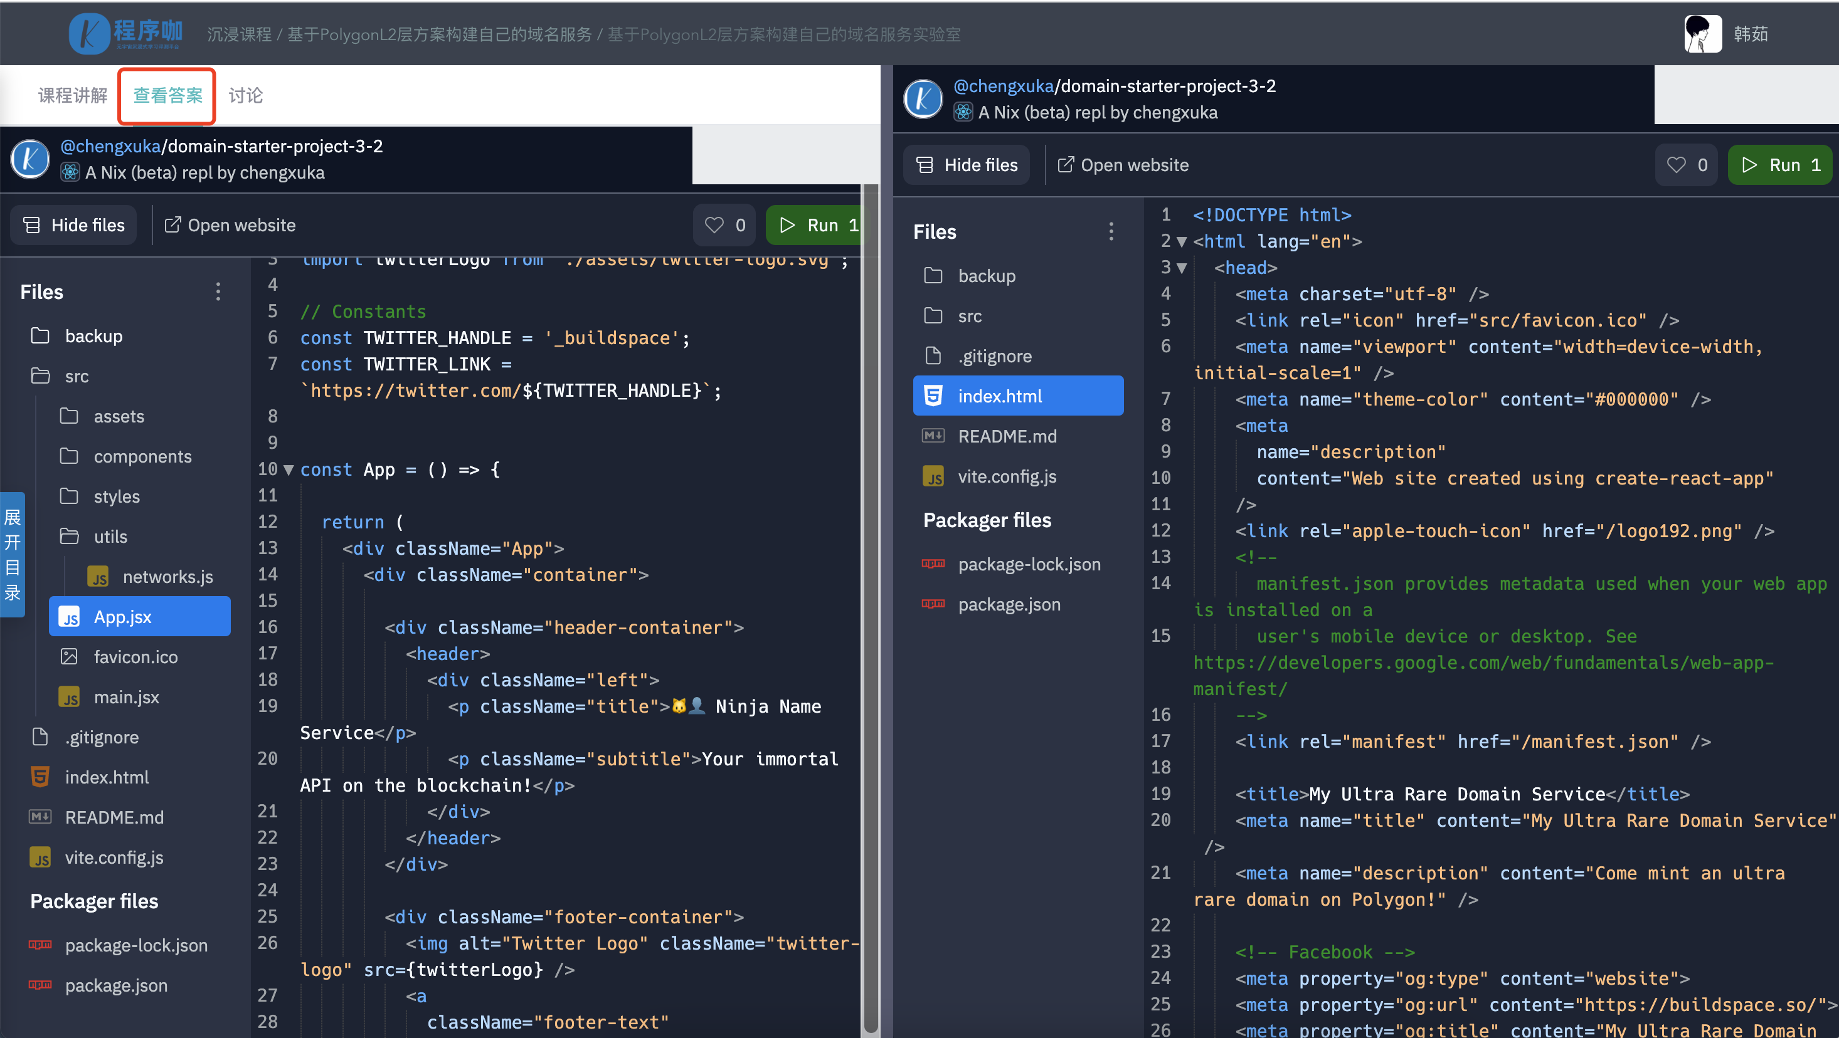Click the chengxuka avatar in the left repl header
1839x1038 pixels.
30,160
